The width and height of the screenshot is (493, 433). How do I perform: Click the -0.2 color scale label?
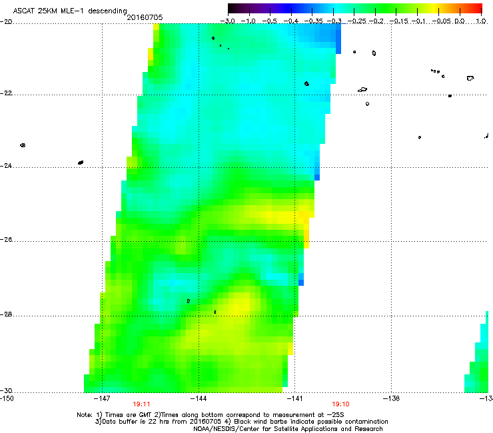click(376, 21)
